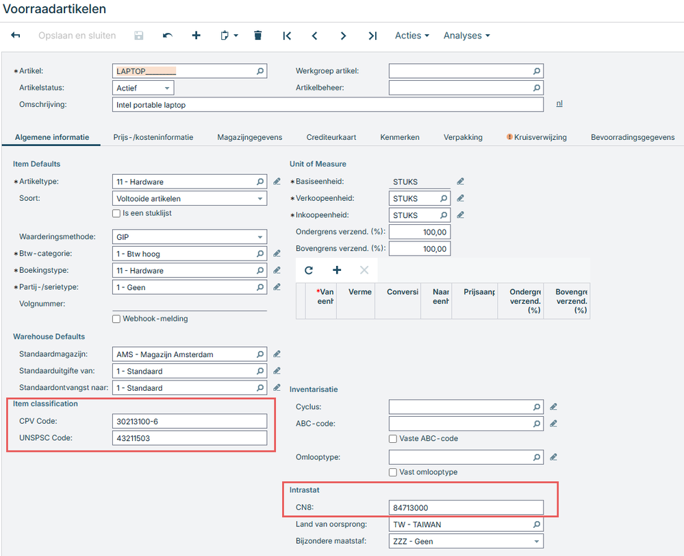This screenshot has height=556, width=684.
Task: Check the 'Vaste ABC-code' box
Action: click(x=393, y=439)
